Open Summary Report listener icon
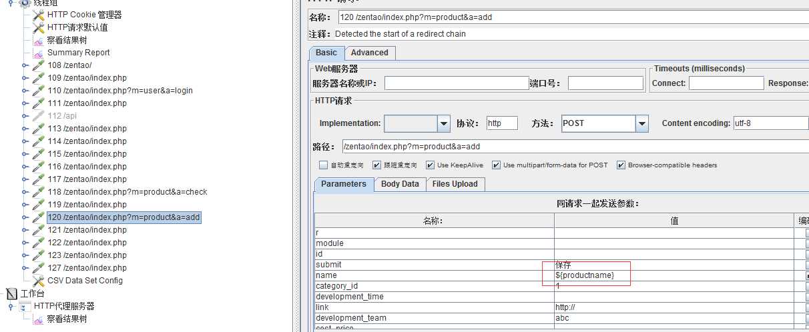Screen dimensions: 809x332 39,53
